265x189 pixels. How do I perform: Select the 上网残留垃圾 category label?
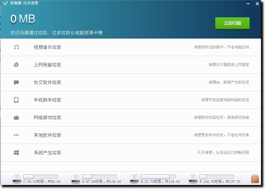click(x=47, y=65)
